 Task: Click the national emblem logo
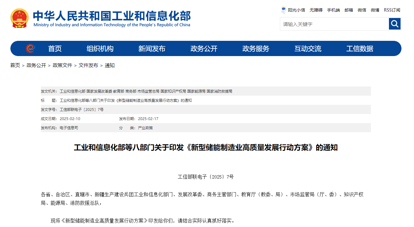(20, 18)
